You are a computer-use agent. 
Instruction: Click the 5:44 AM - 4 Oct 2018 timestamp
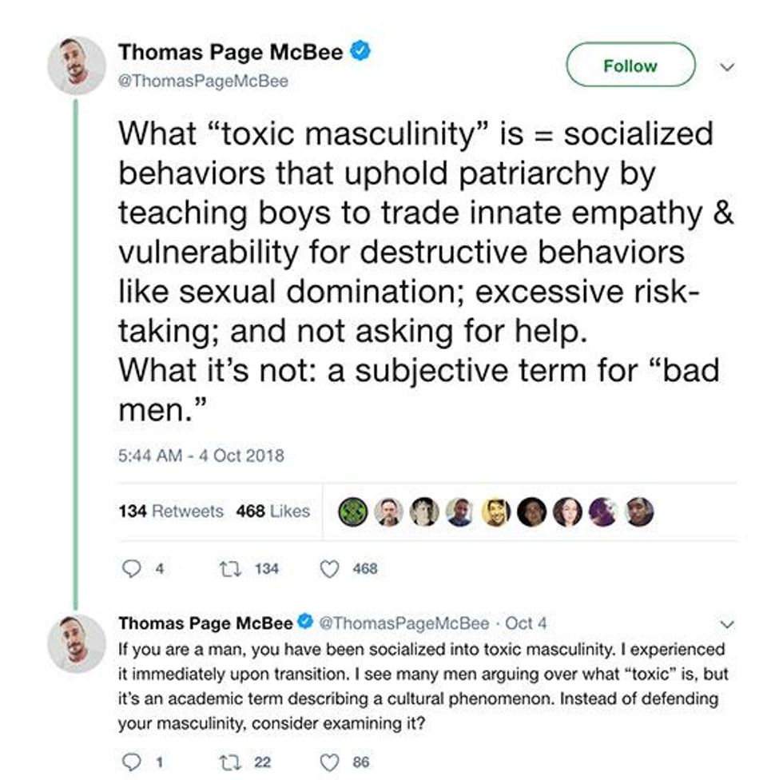tap(201, 456)
